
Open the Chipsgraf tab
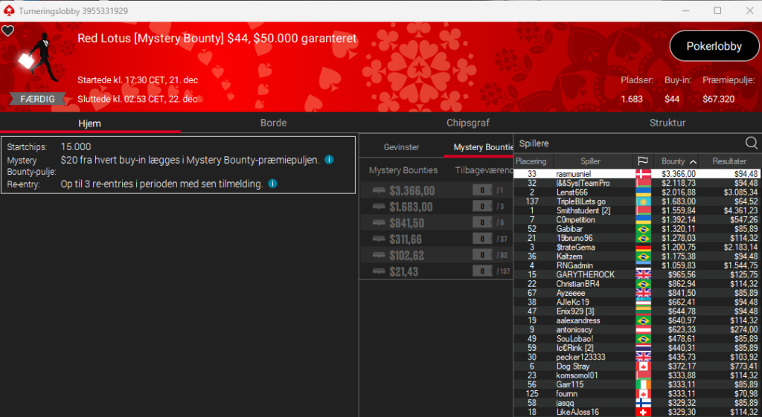click(x=468, y=123)
